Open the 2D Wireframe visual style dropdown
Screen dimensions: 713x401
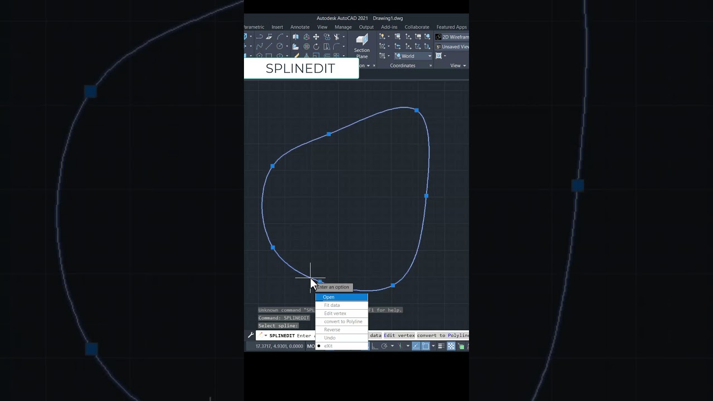(452, 37)
